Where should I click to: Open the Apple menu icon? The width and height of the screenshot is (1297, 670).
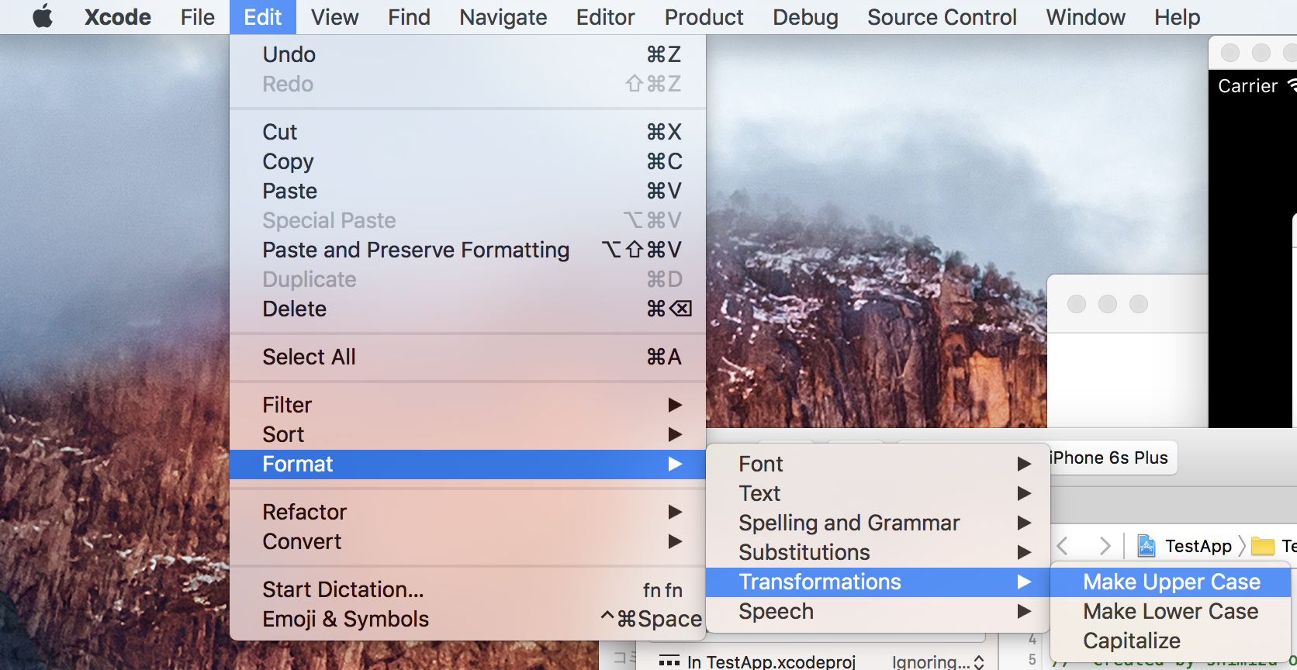pos(43,16)
